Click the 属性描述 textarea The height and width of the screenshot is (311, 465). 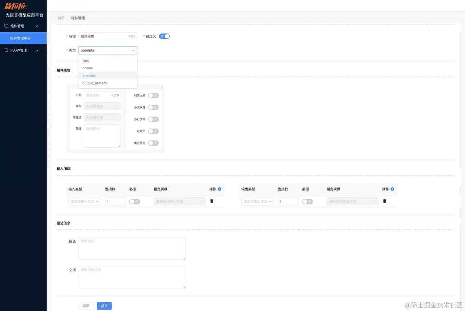[102, 136]
